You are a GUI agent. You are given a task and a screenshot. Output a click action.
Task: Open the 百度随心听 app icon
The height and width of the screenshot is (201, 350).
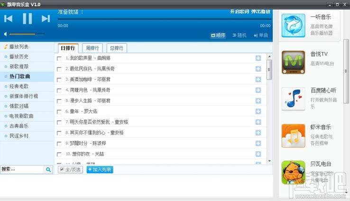pos(293,99)
